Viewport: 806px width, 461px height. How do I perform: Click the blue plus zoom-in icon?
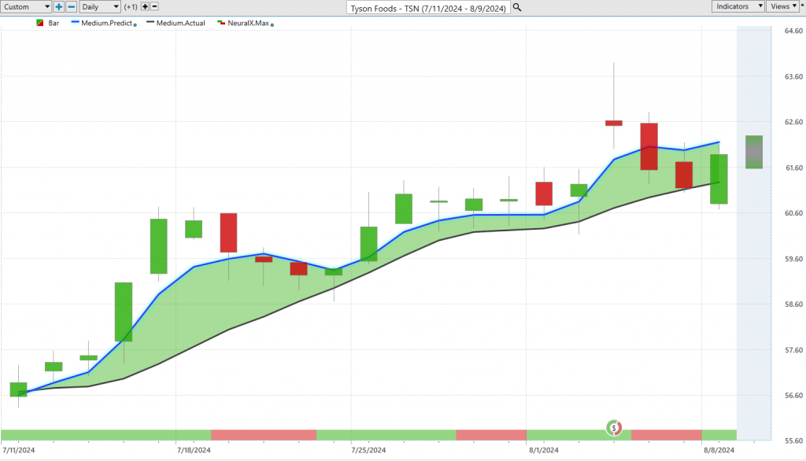click(x=59, y=6)
